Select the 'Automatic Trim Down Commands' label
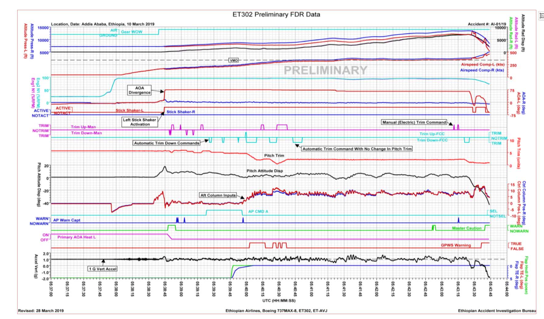Screen dimensions: 544x319 (x=166, y=143)
